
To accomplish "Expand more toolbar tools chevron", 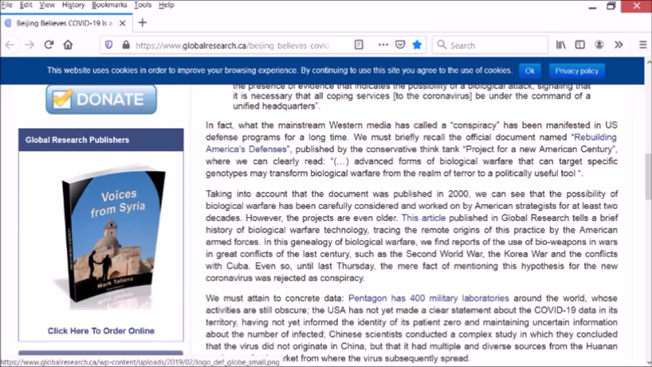I will coord(618,45).
